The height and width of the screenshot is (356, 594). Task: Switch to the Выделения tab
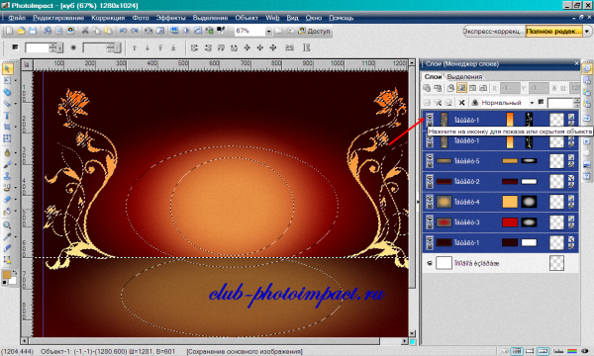point(464,76)
